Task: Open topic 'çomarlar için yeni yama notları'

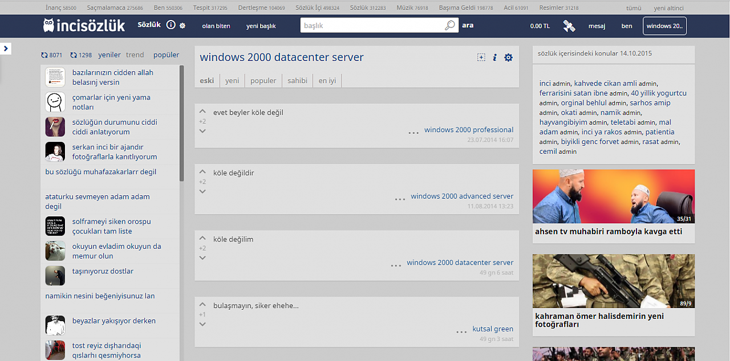Action: point(111,102)
